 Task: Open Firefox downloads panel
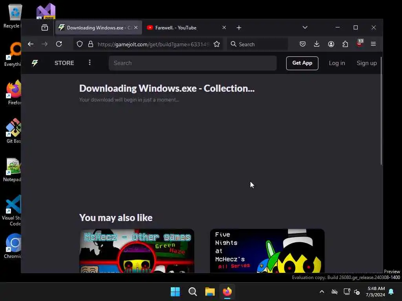point(317,44)
